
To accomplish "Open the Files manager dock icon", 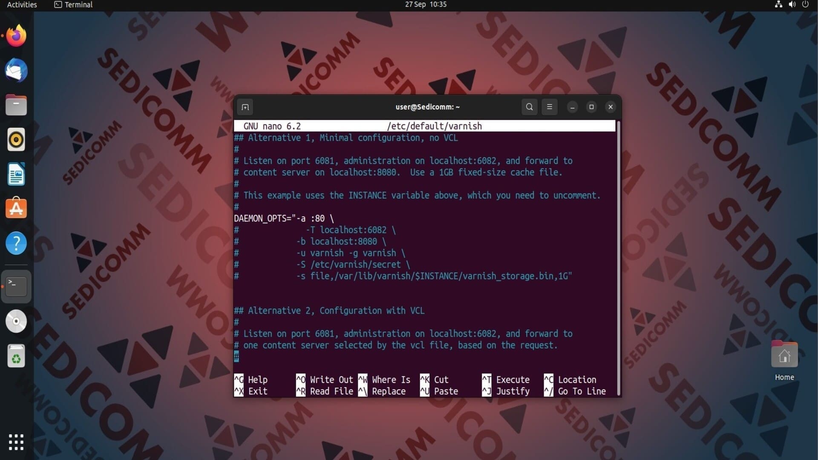I will 16,105.
